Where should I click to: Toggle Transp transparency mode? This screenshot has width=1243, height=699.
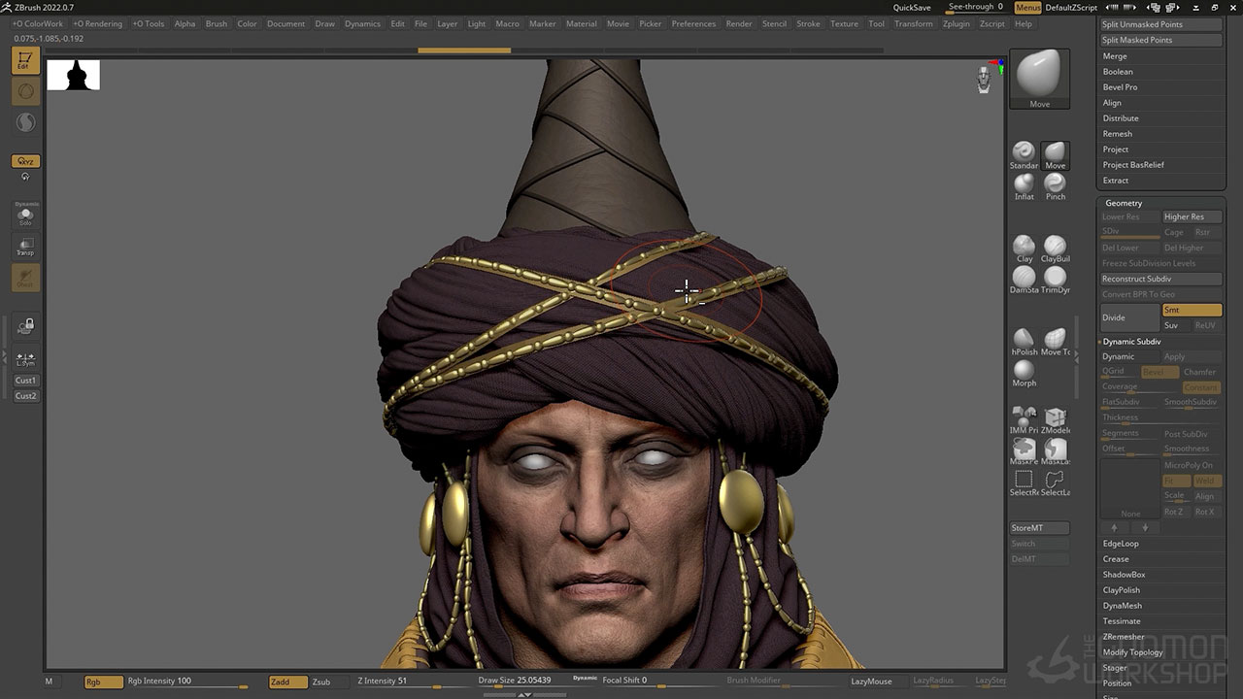pos(25,247)
